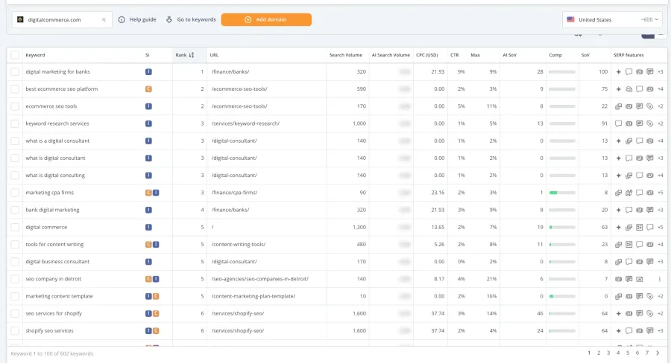Click the sparkle icon in 'what is digital consultant' row
671x363 pixels.
pos(618,158)
